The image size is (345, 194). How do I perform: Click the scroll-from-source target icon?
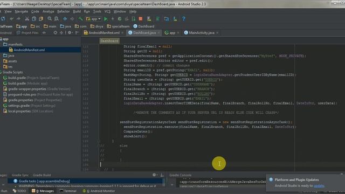[x=55, y=32]
